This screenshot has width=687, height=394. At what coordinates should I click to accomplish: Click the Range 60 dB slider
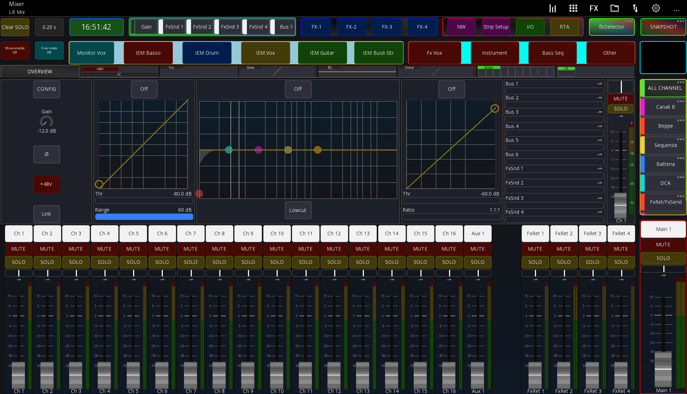(x=144, y=216)
